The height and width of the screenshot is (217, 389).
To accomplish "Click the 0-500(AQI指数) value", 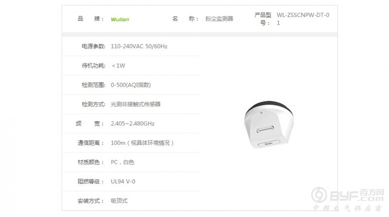I will [x=131, y=85].
